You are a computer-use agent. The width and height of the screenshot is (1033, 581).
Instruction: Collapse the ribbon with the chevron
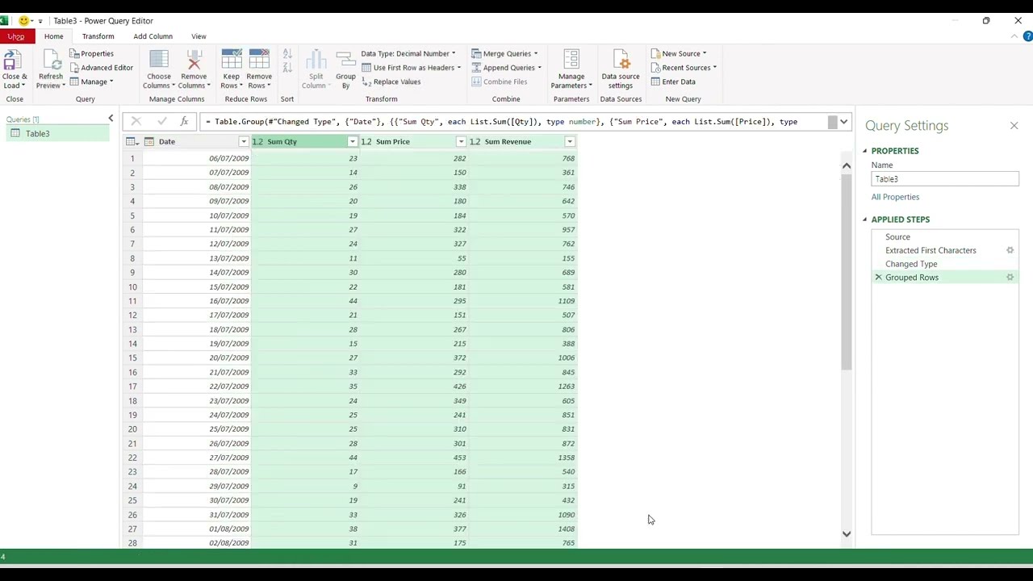1014,36
